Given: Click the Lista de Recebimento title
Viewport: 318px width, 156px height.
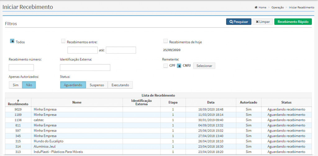Looking at the screenshot, I should (x=158, y=95).
